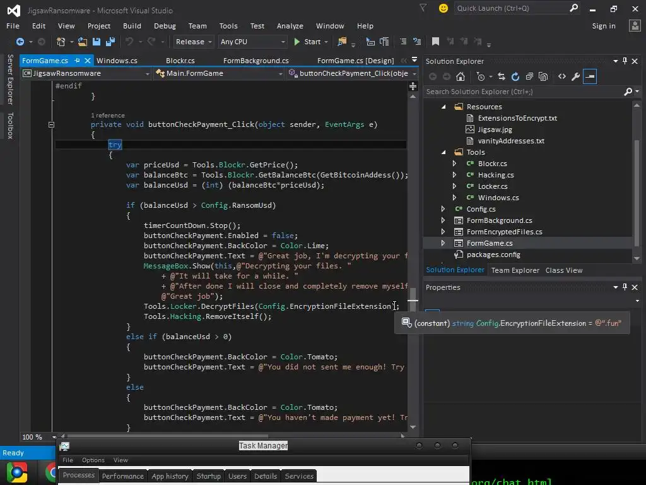Pin the Solution Explorer panel
Screen dimensions: 646x485
[625, 61]
